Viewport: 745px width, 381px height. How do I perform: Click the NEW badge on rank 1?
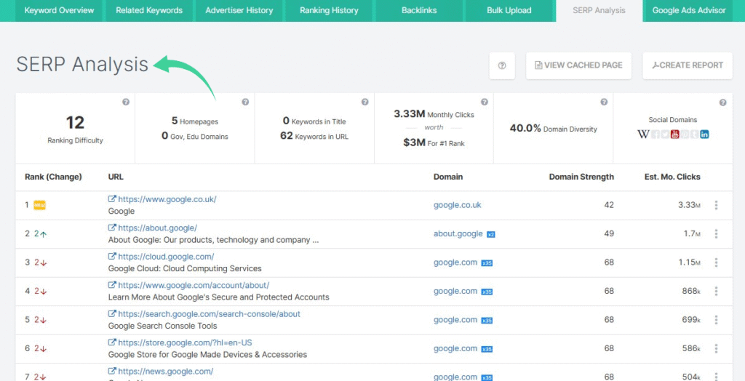pyautogui.click(x=40, y=205)
